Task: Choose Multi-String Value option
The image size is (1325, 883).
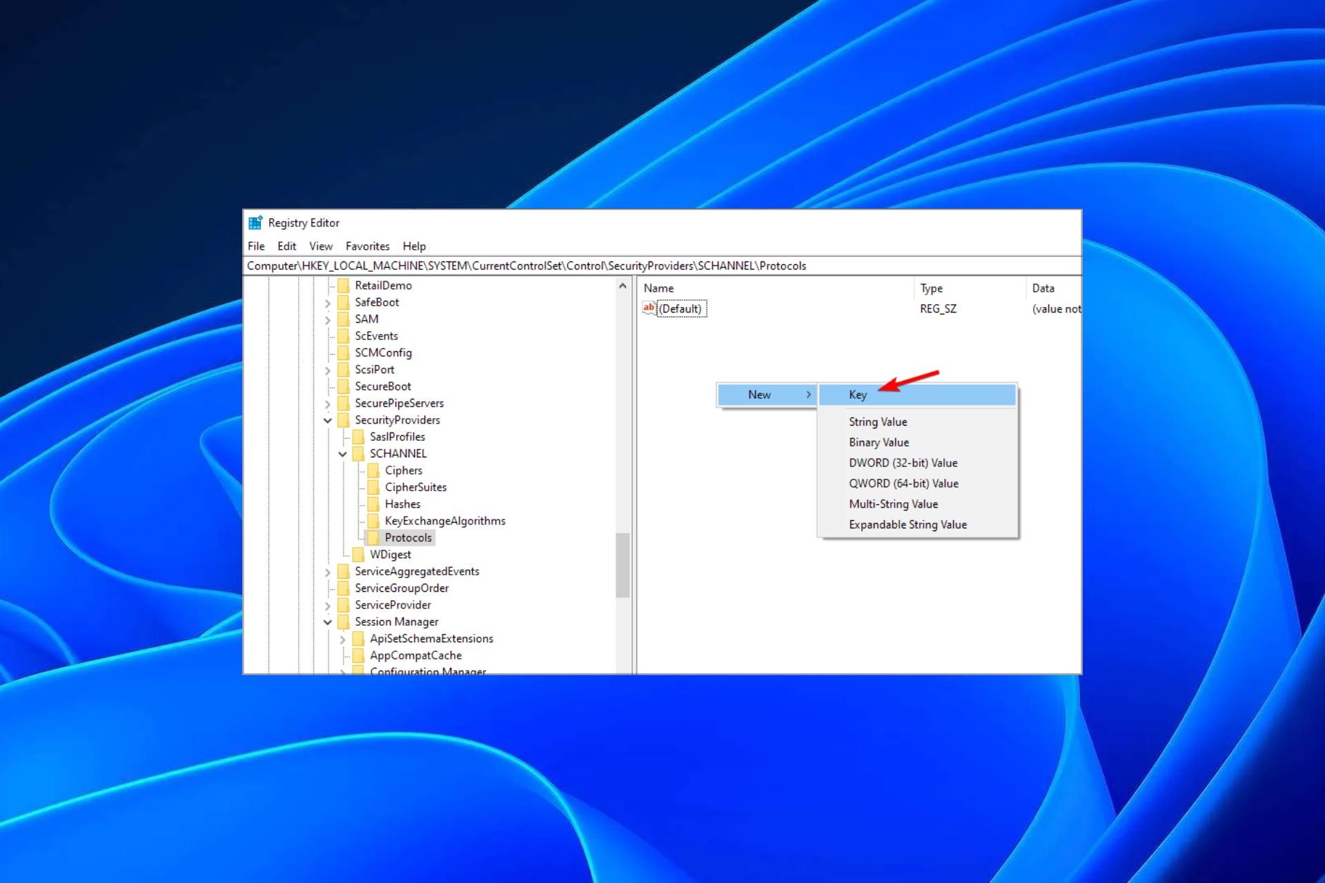Action: 917,504
